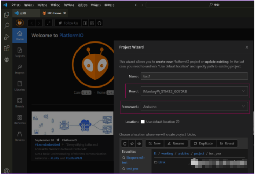This screenshot has width=255, height=174.
Task: Click the Follow Us button
Action: tap(68, 23)
